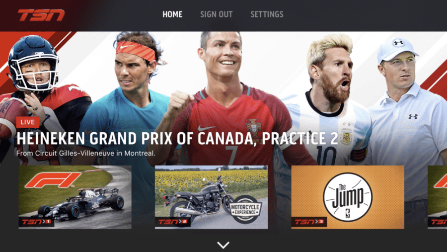Click The Jump circular basketball logo
Viewport: 447px width, 252px height.
pyautogui.click(x=348, y=197)
